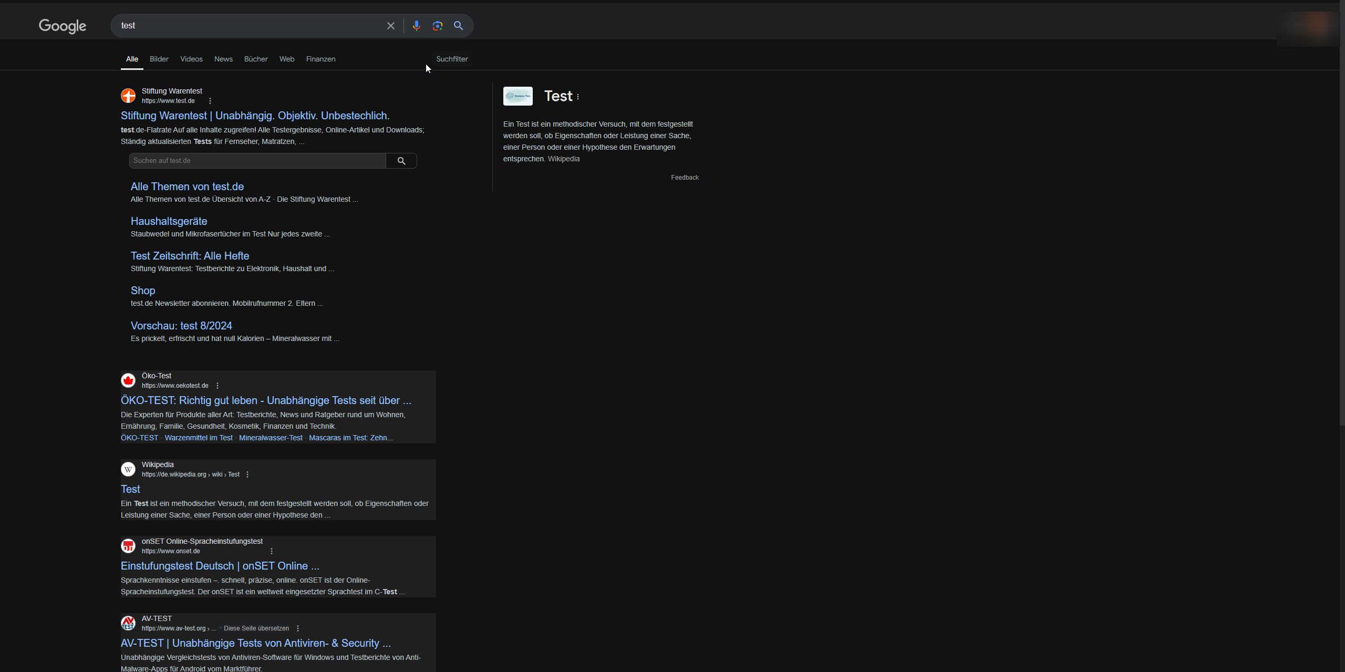Screen dimensions: 1345x672
Task: Open three-dot menu for AV-TEST result
Action: coord(298,628)
